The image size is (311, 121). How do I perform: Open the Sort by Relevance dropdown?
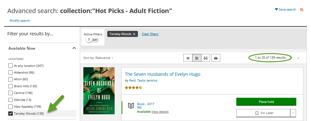click(98, 58)
